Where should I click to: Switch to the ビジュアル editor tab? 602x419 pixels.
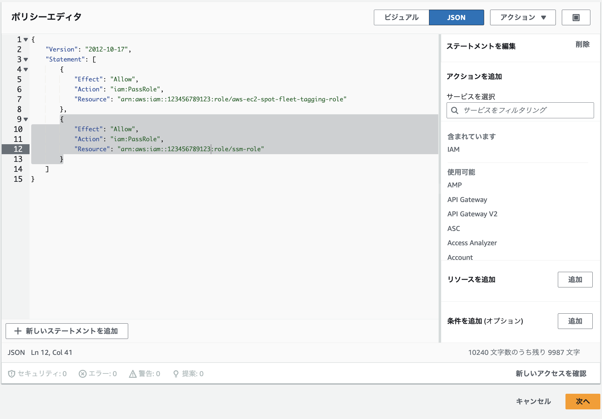tap(401, 18)
